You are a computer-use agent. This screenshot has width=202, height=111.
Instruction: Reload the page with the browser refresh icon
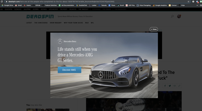[2, 2]
